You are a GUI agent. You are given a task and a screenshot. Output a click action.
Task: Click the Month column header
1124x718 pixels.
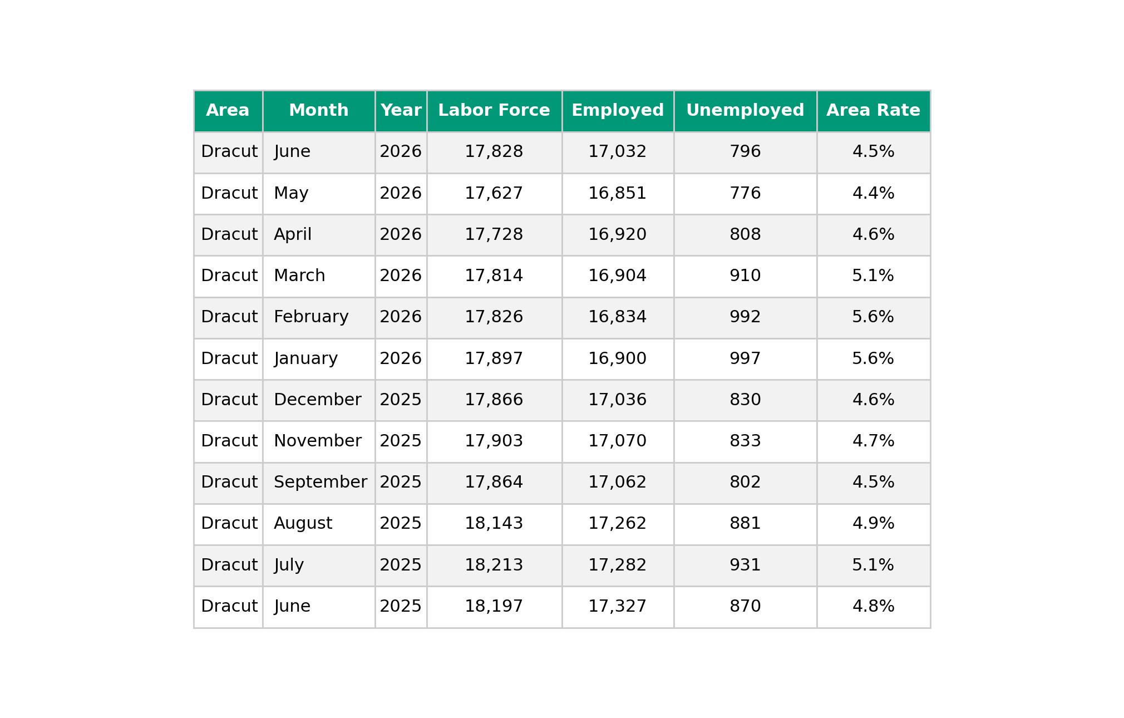[x=319, y=111]
